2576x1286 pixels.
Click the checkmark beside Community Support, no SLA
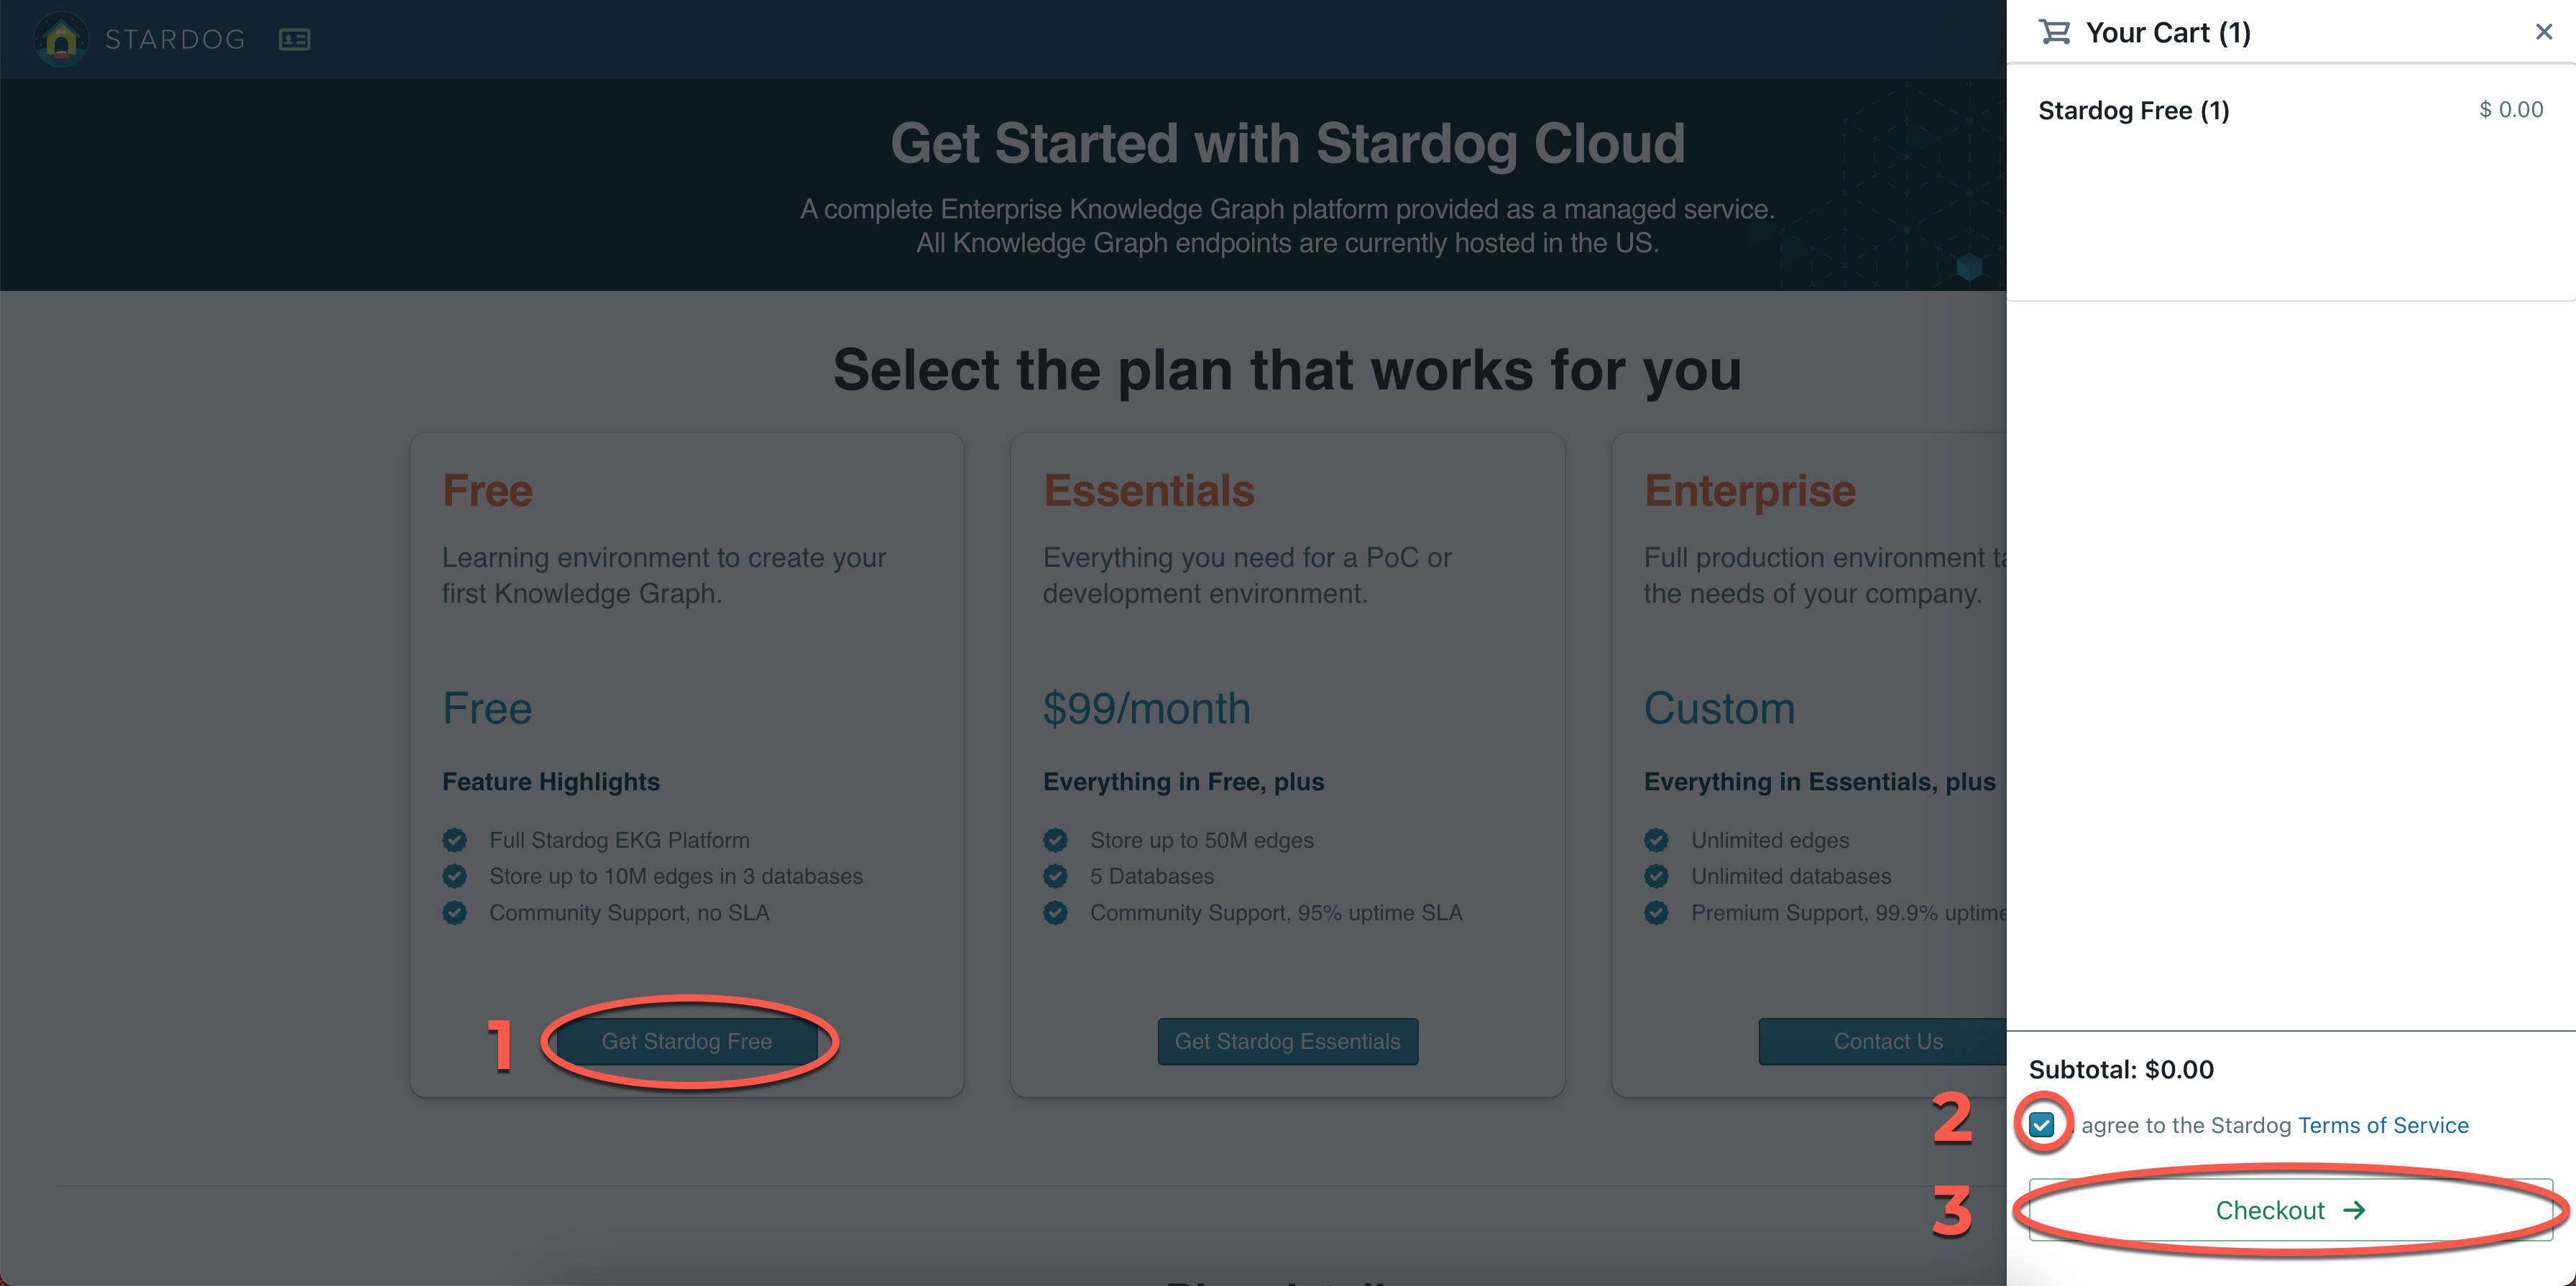tap(456, 912)
